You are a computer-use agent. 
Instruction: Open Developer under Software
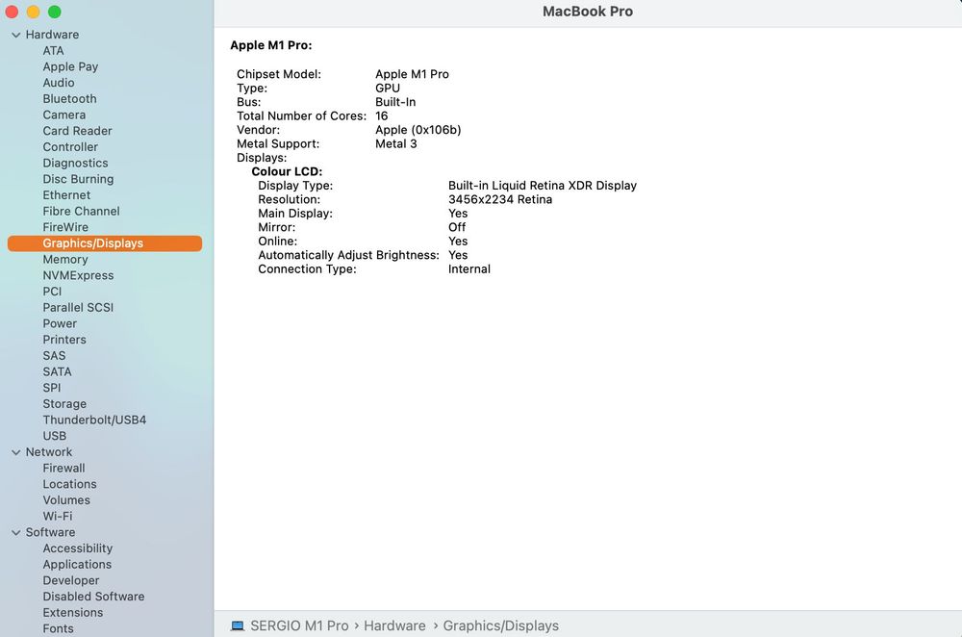click(x=70, y=580)
